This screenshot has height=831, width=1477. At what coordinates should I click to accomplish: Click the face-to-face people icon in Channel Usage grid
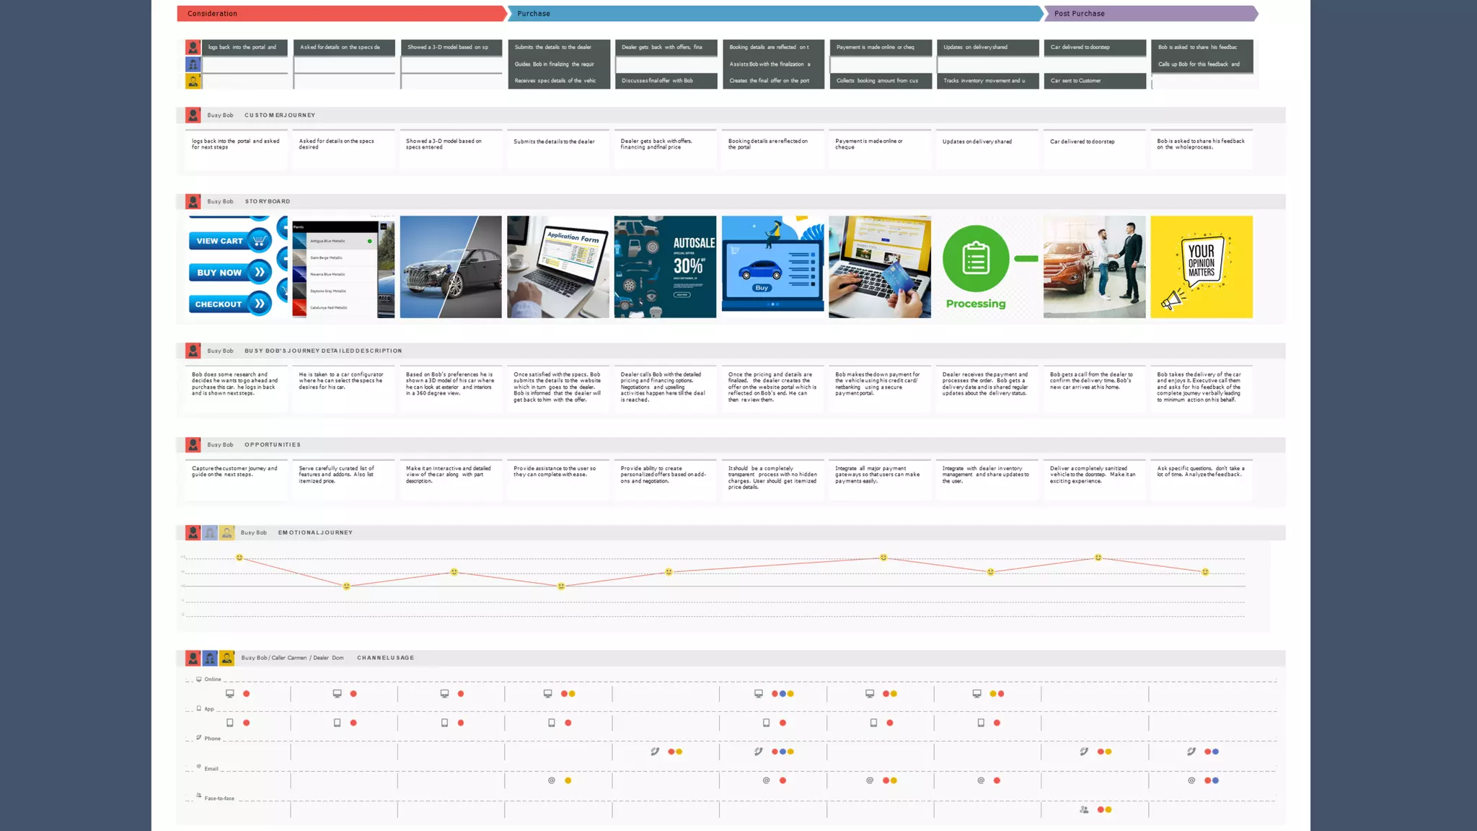[x=1084, y=809]
